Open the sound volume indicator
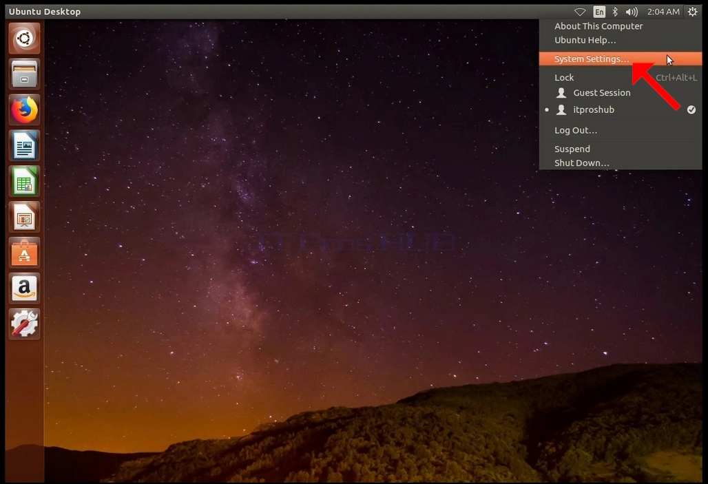 (632, 12)
